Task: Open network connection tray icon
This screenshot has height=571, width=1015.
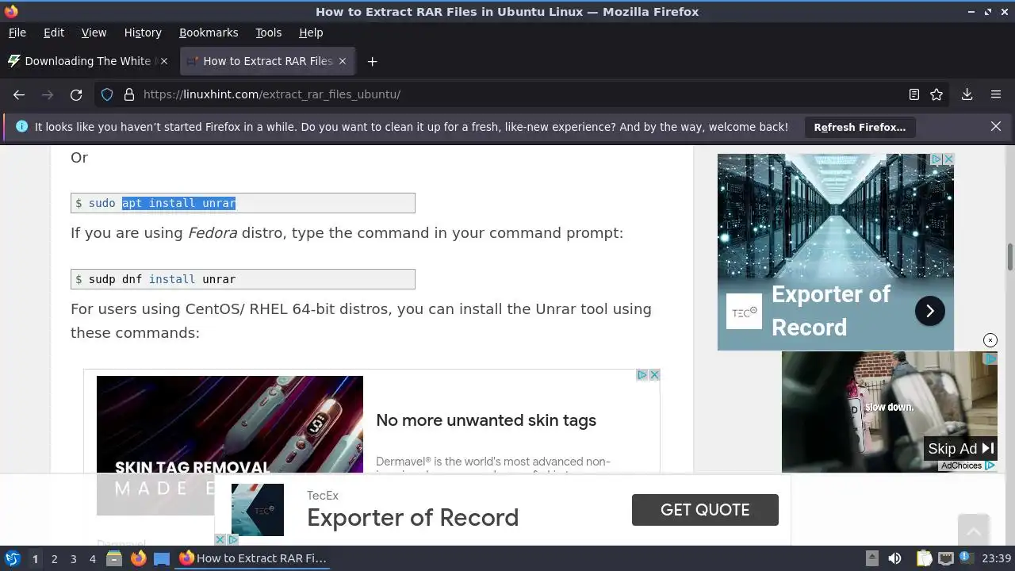Action: click(x=945, y=558)
